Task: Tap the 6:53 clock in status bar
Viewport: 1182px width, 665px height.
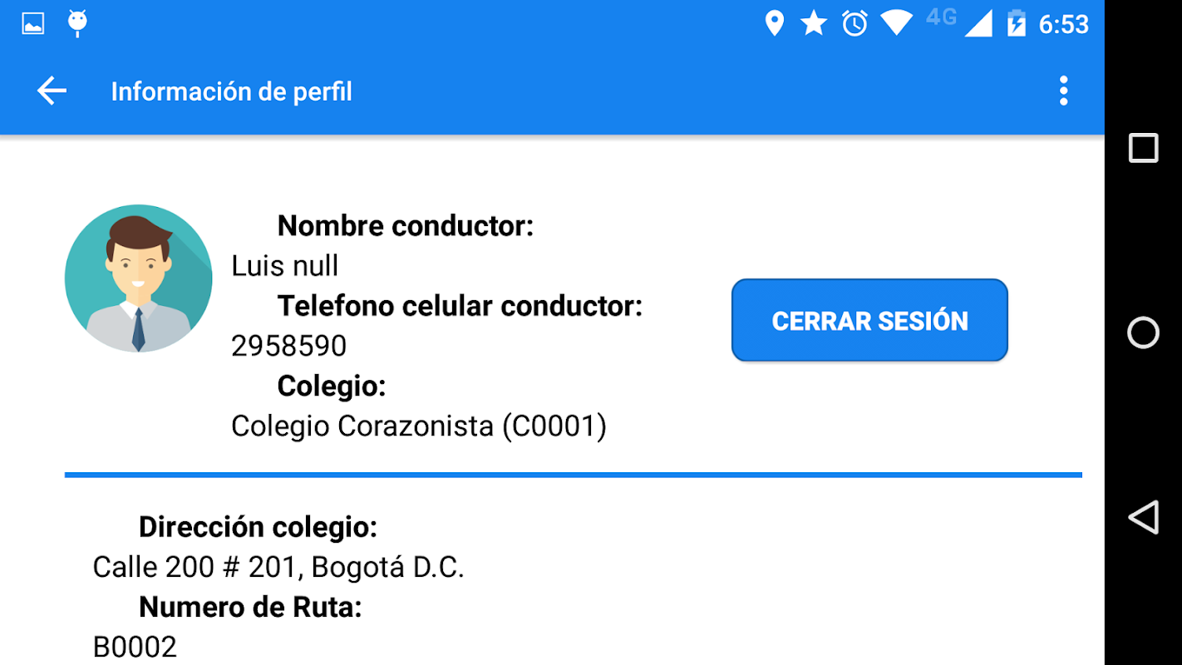Action: coord(1063,24)
